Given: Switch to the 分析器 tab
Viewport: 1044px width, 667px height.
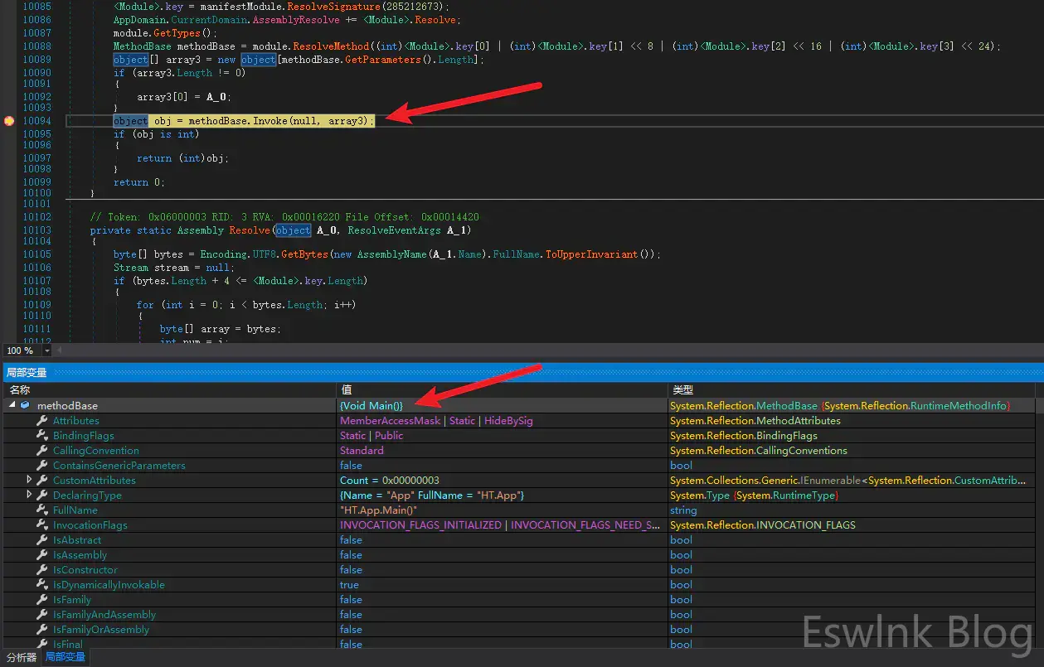Looking at the screenshot, I should click(x=21, y=657).
